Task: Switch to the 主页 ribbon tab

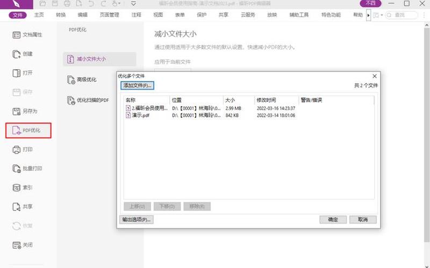Action: pos(39,15)
